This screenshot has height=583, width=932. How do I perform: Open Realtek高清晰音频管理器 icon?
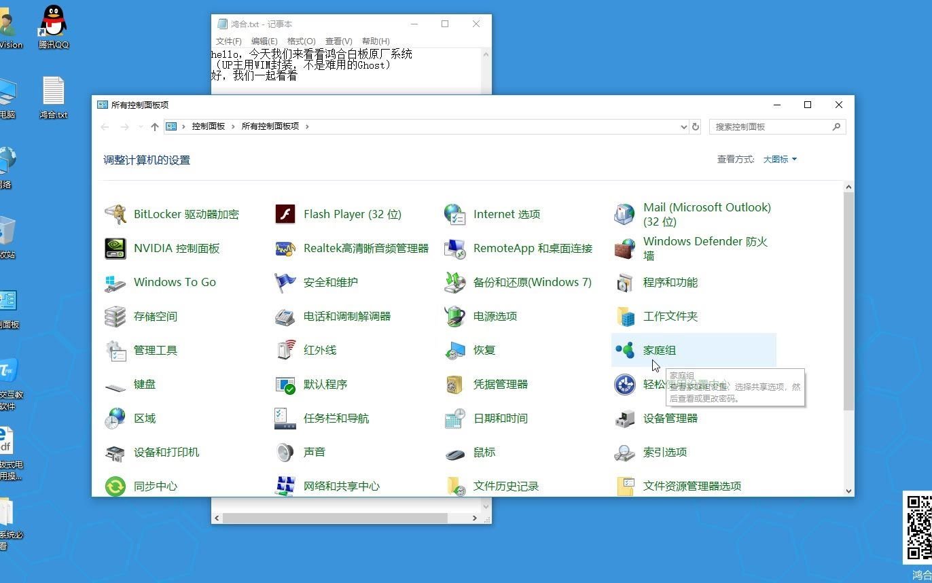point(285,248)
